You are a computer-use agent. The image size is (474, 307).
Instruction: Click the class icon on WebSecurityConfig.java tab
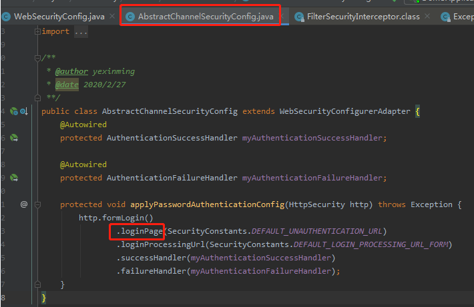pos(6,17)
